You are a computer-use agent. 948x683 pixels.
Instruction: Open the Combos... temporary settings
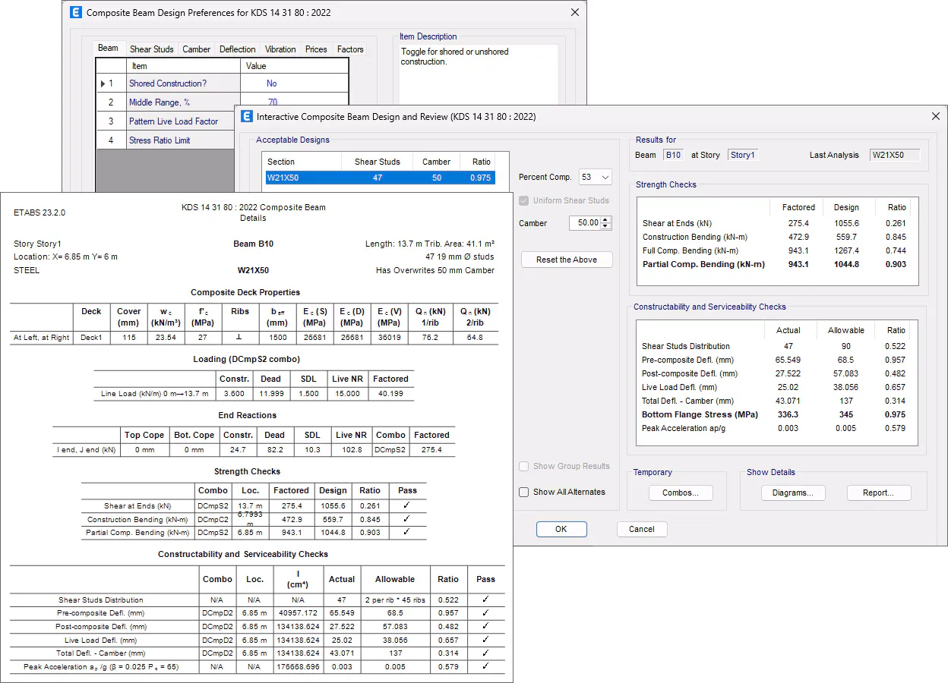tap(681, 493)
